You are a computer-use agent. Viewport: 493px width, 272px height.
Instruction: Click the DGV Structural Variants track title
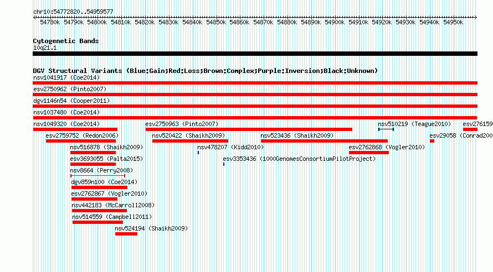pyautogui.click(x=206, y=71)
